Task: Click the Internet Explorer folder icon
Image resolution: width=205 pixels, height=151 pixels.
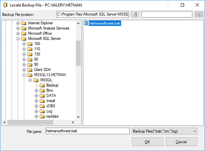Action: [x=24, y=23]
